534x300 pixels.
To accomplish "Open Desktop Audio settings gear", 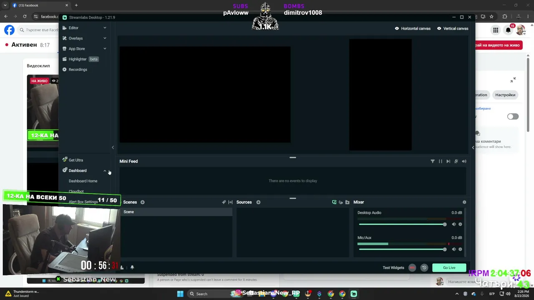I will click(460, 224).
